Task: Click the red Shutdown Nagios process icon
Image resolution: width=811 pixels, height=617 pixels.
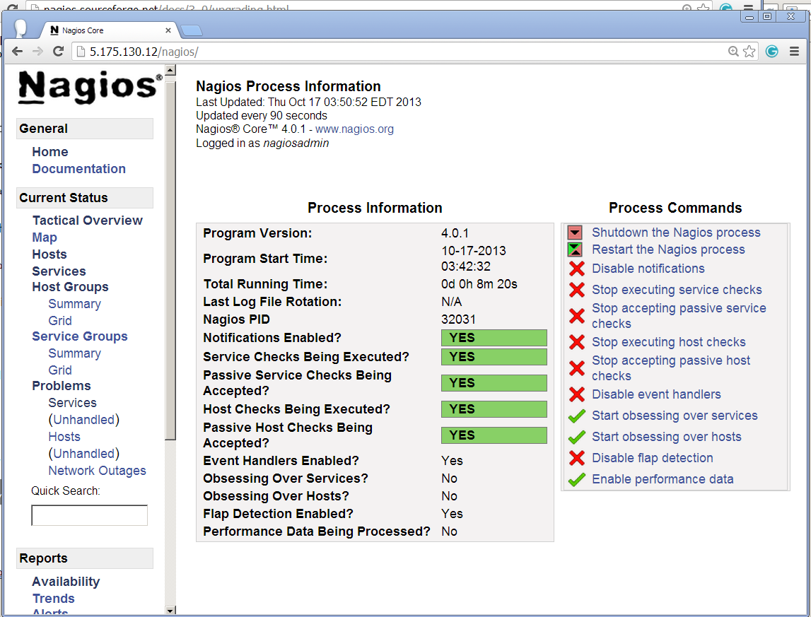Action: (575, 233)
